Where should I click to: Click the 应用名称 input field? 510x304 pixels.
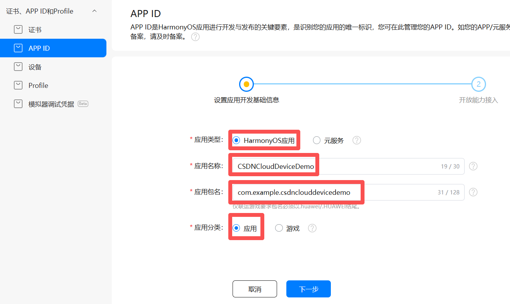pyautogui.click(x=348, y=166)
